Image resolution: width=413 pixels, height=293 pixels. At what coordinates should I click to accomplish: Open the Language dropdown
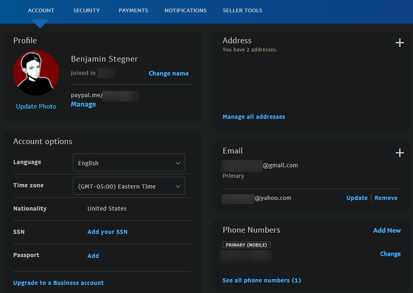tap(129, 162)
